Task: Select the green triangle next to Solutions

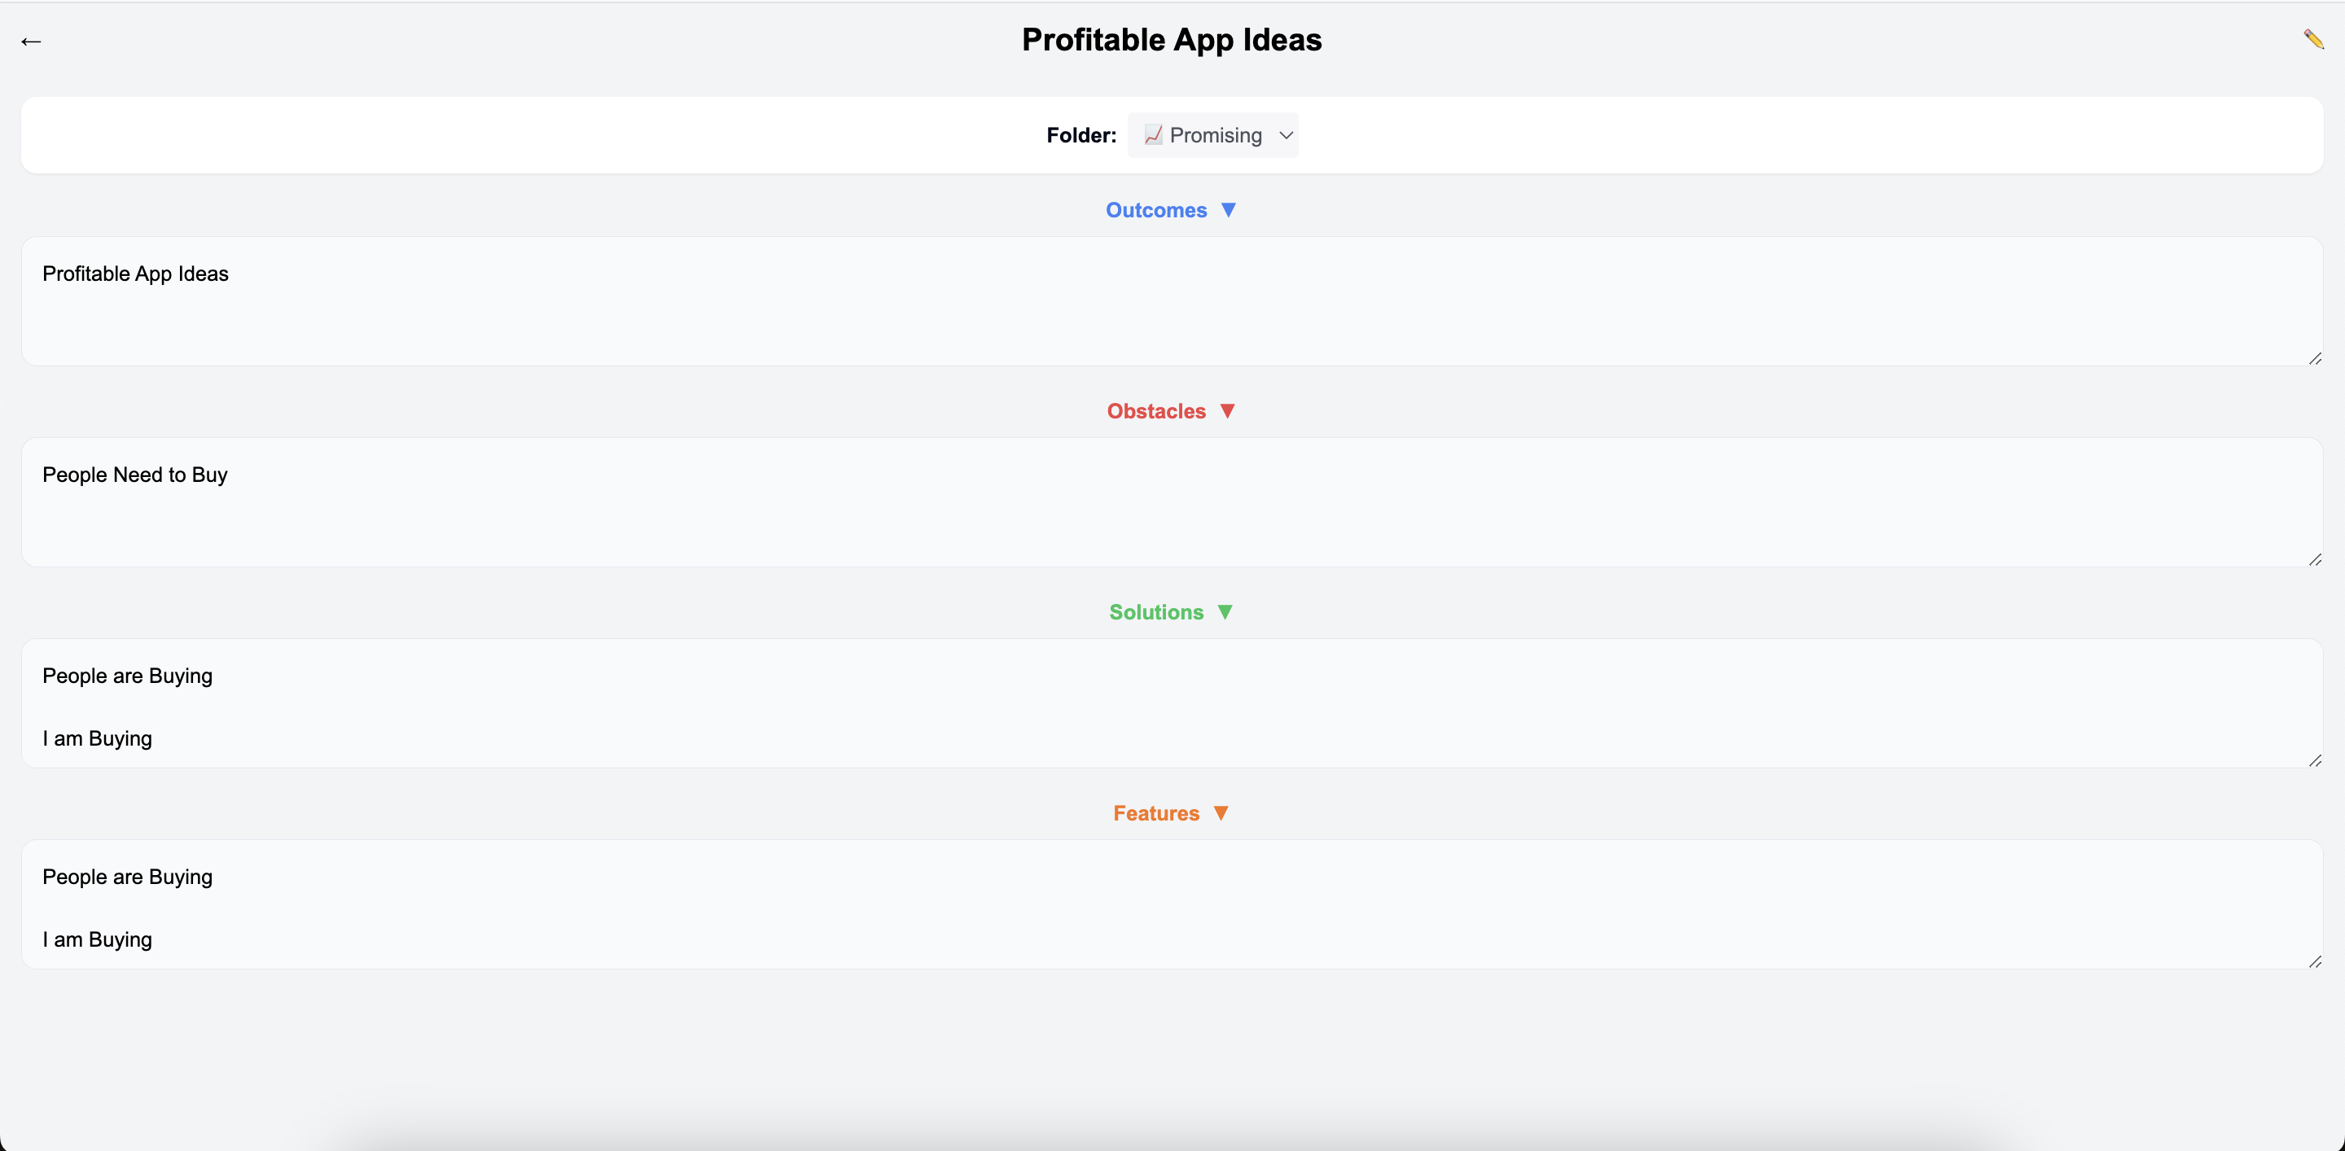Action: [1225, 611]
